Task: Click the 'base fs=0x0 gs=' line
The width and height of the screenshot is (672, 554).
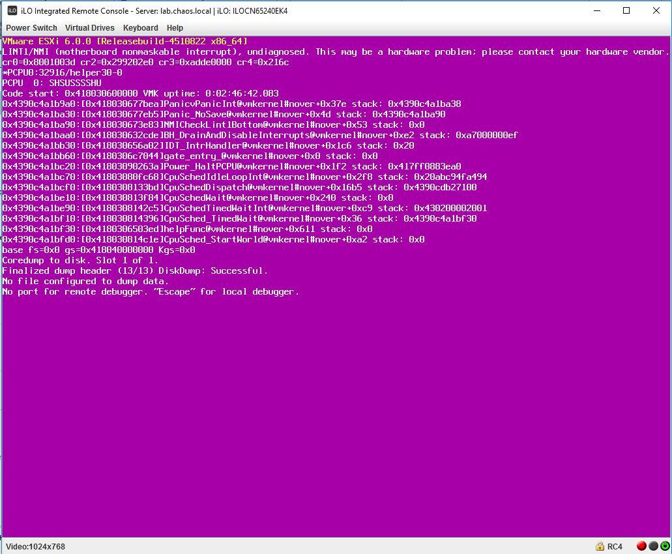Action: [99, 250]
